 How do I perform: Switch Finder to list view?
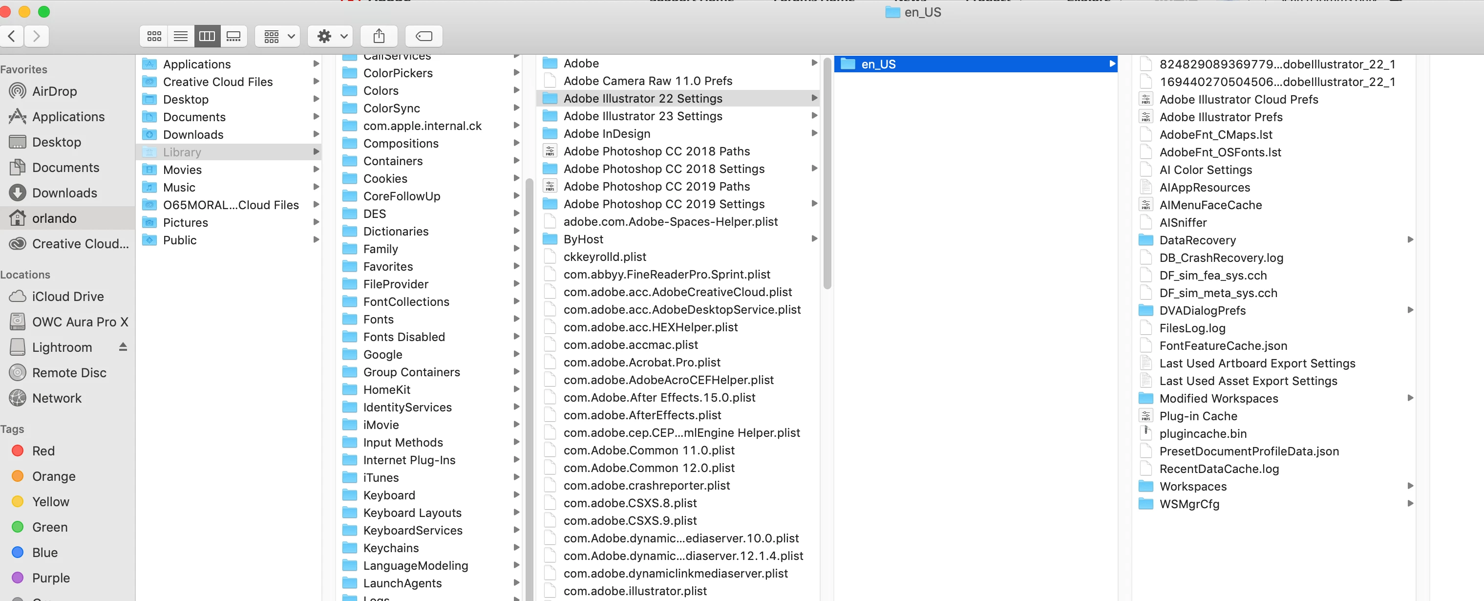point(180,36)
